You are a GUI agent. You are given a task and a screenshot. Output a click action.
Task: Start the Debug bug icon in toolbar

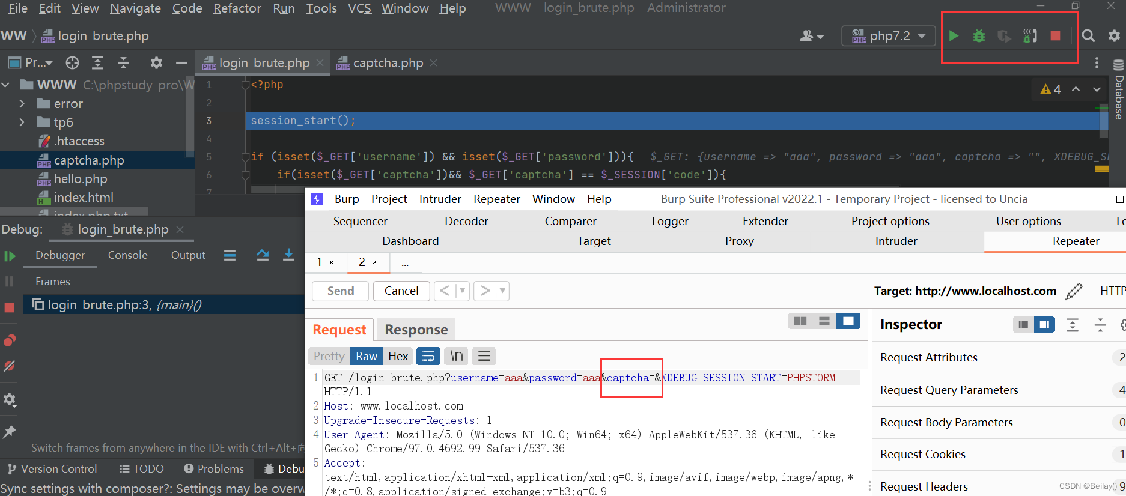click(x=979, y=36)
